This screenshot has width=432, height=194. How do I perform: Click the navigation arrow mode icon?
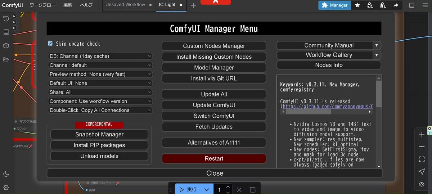tap(422, 172)
